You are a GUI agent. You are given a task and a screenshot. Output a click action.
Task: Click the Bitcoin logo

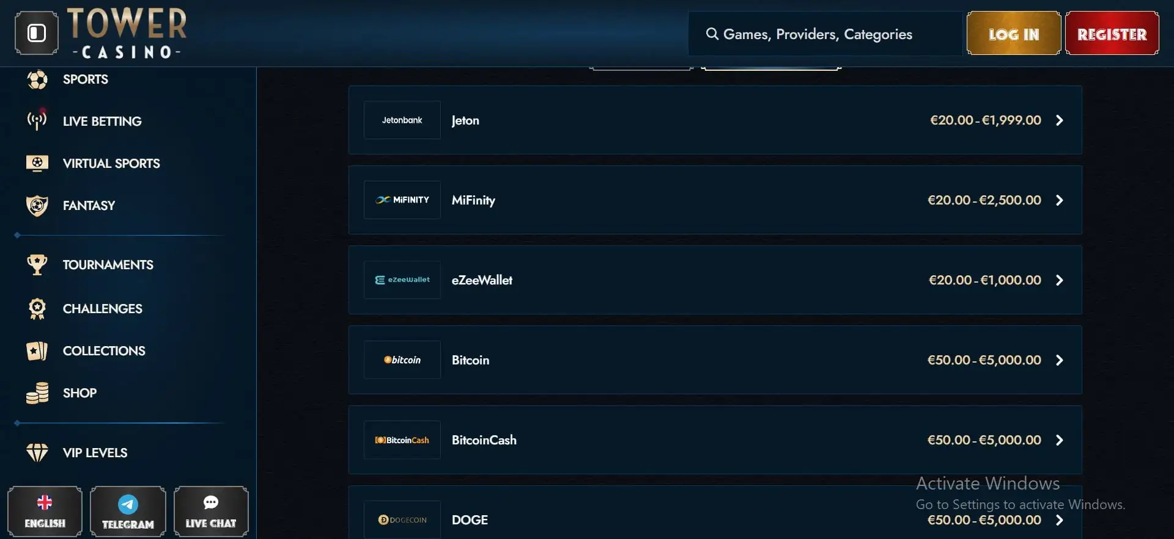(x=402, y=360)
